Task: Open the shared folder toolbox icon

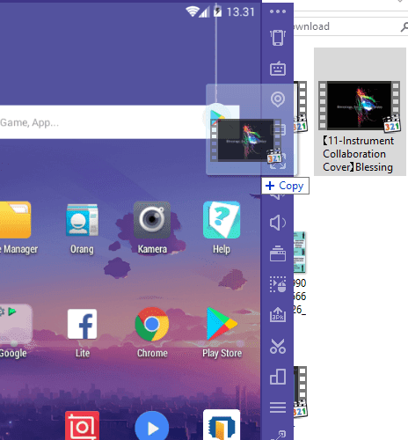Action: [278, 253]
